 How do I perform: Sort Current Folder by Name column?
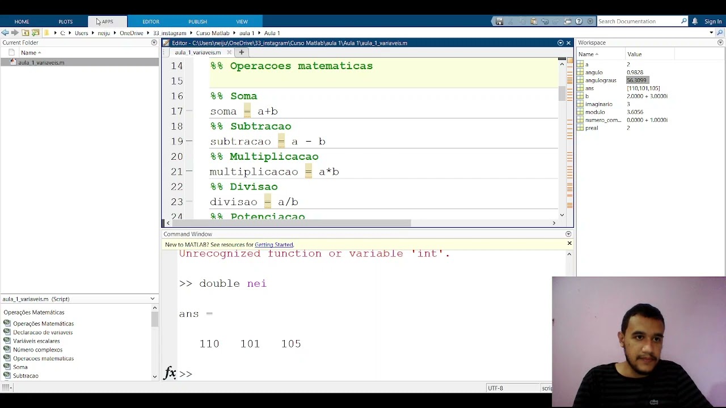click(x=31, y=53)
